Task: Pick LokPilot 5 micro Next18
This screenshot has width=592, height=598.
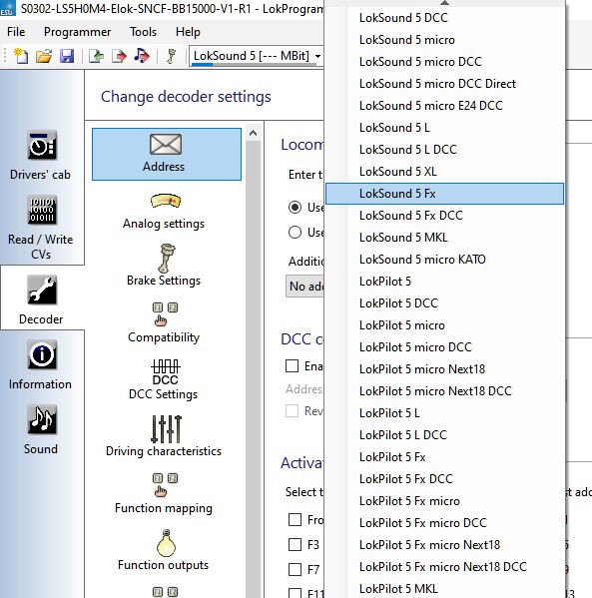Action: (x=444, y=369)
